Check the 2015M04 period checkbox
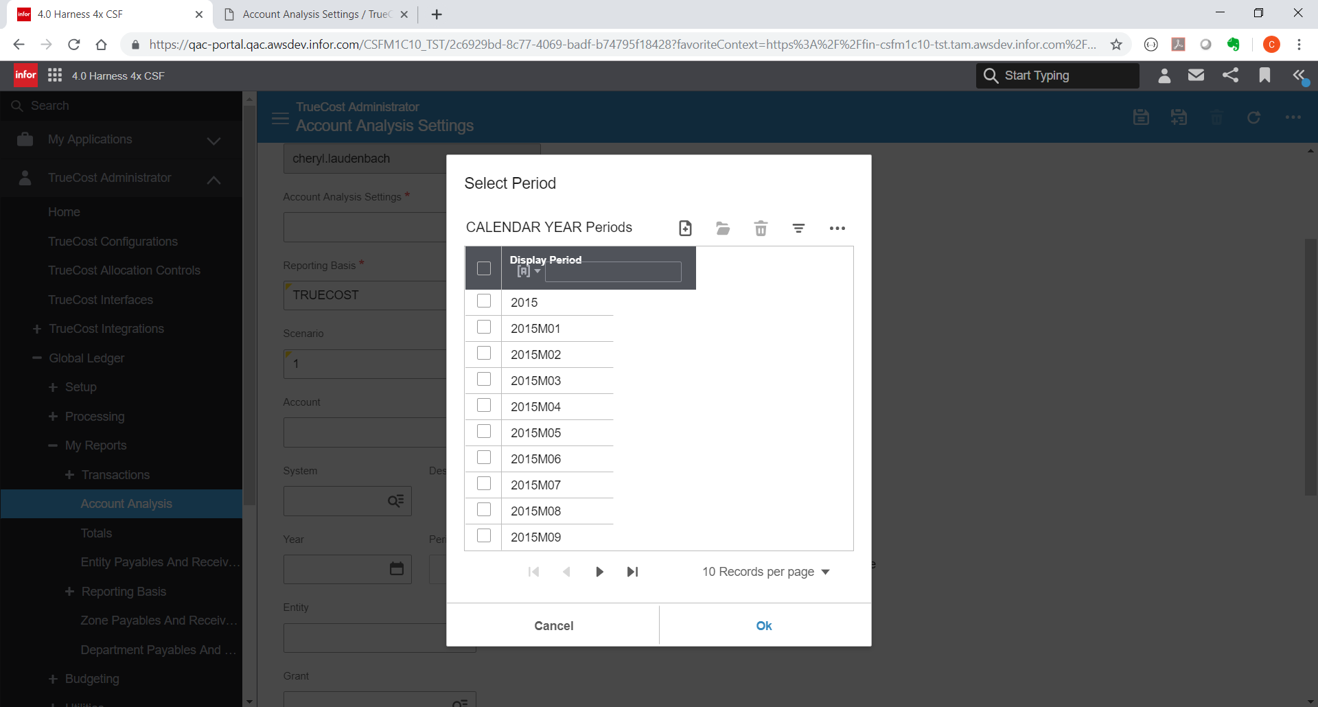Image resolution: width=1318 pixels, height=707 pixels. [x=484, y=406]
